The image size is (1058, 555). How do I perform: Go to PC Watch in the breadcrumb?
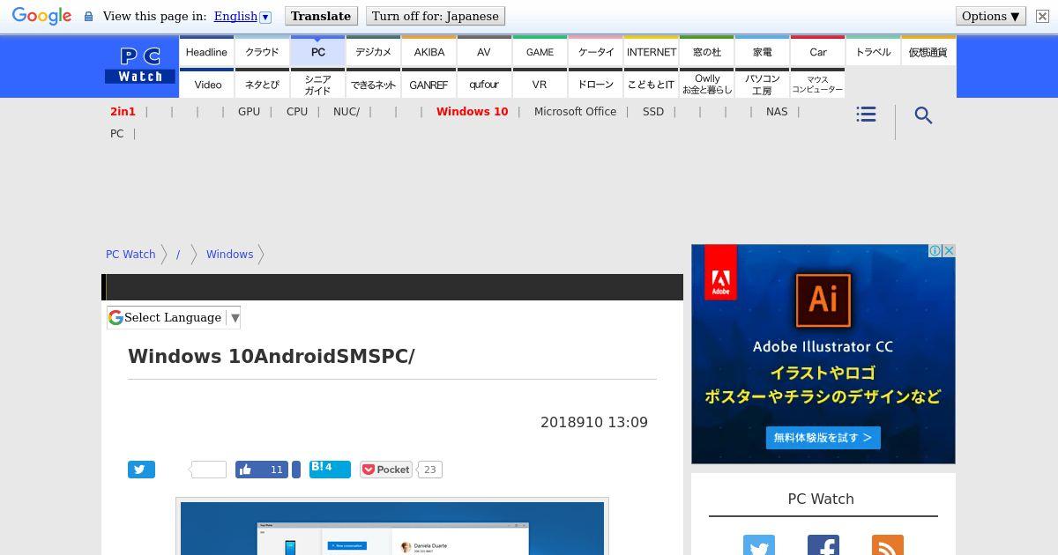[130, 254]
